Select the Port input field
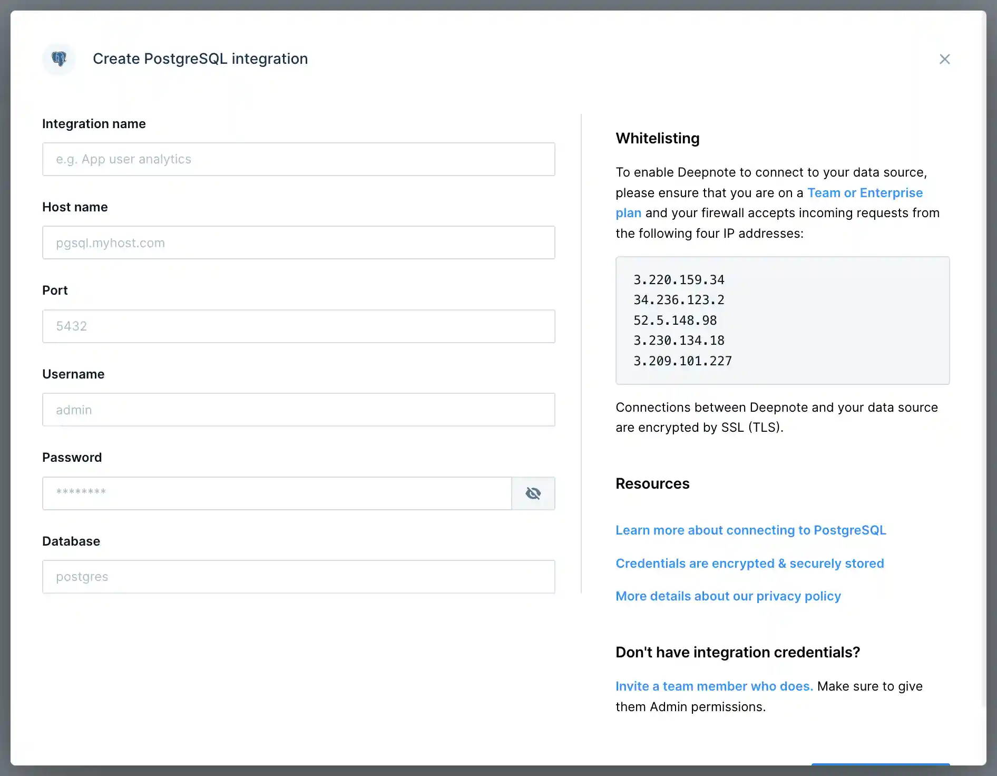 [299, 326]
